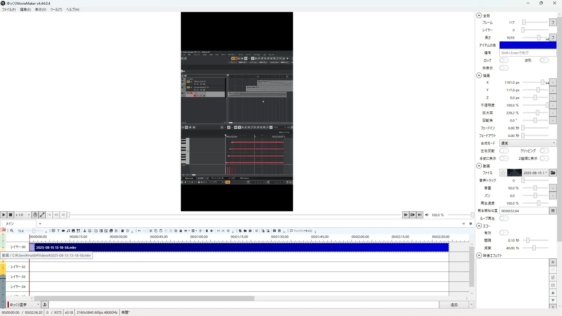Open the 表示(V) menu

coord(40,9)
